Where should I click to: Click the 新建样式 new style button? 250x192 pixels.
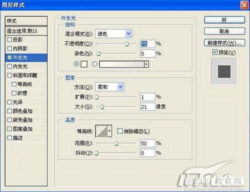click(224, 43)
